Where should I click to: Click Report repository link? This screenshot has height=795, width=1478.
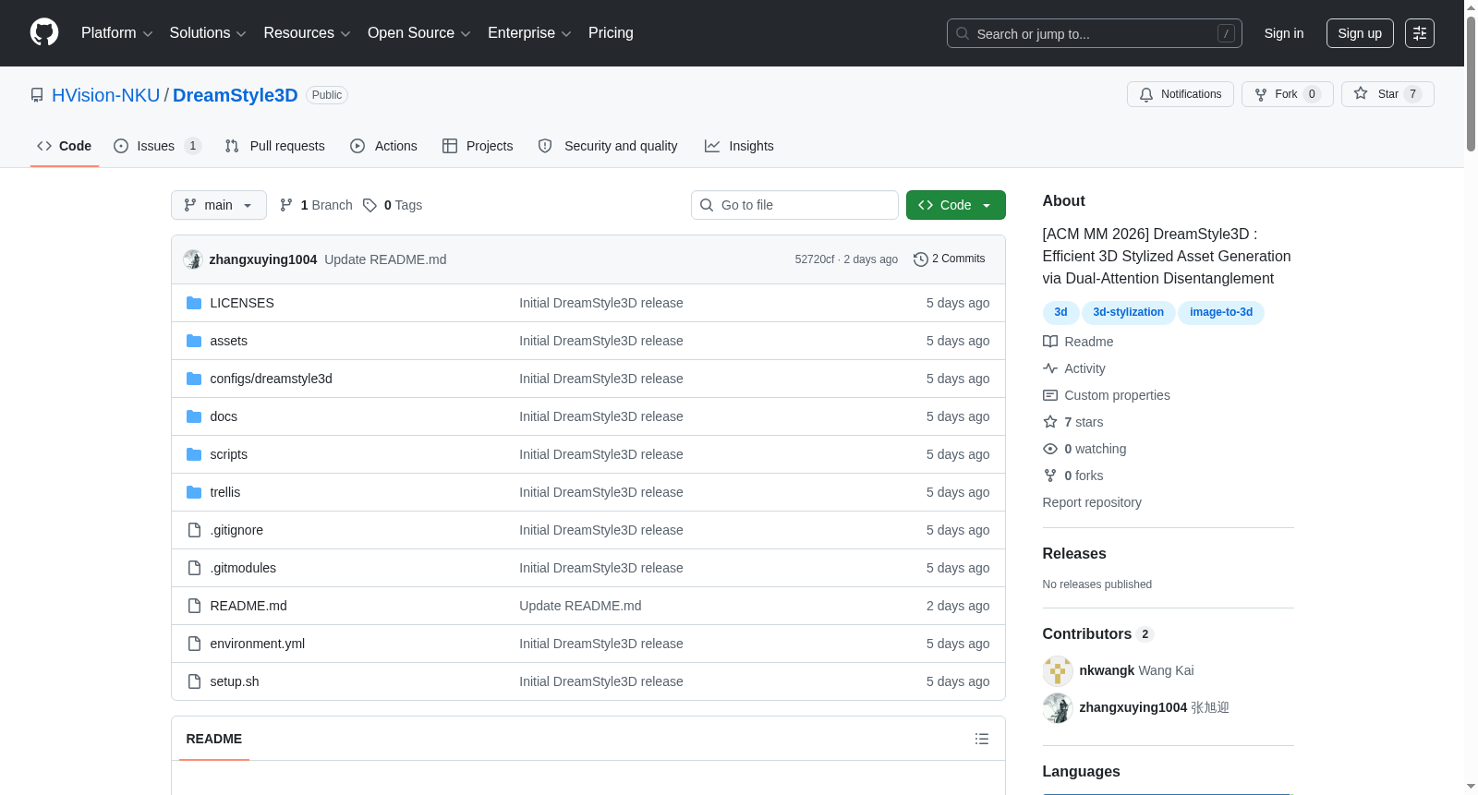pyautogui.click(x=1092, y=502)
